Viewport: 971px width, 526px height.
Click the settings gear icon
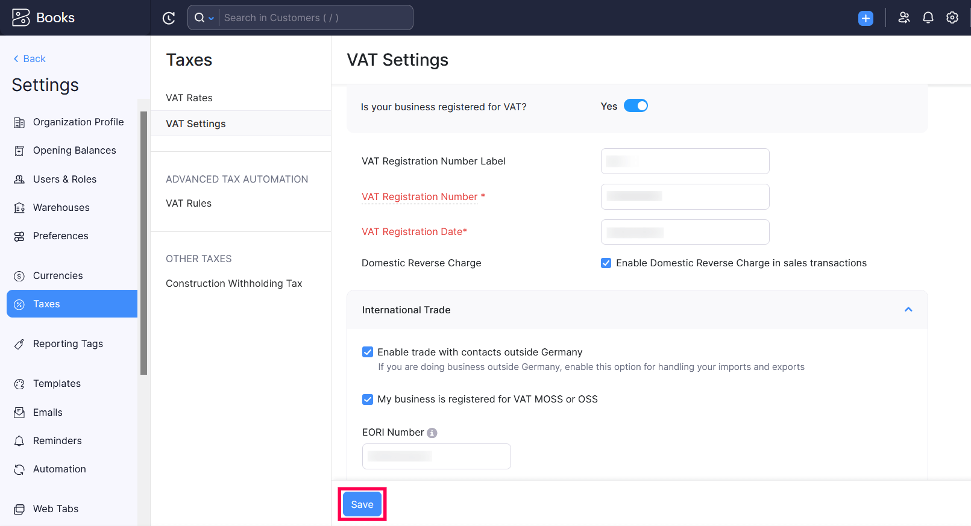pyautogui.click(x=952, y=18)
